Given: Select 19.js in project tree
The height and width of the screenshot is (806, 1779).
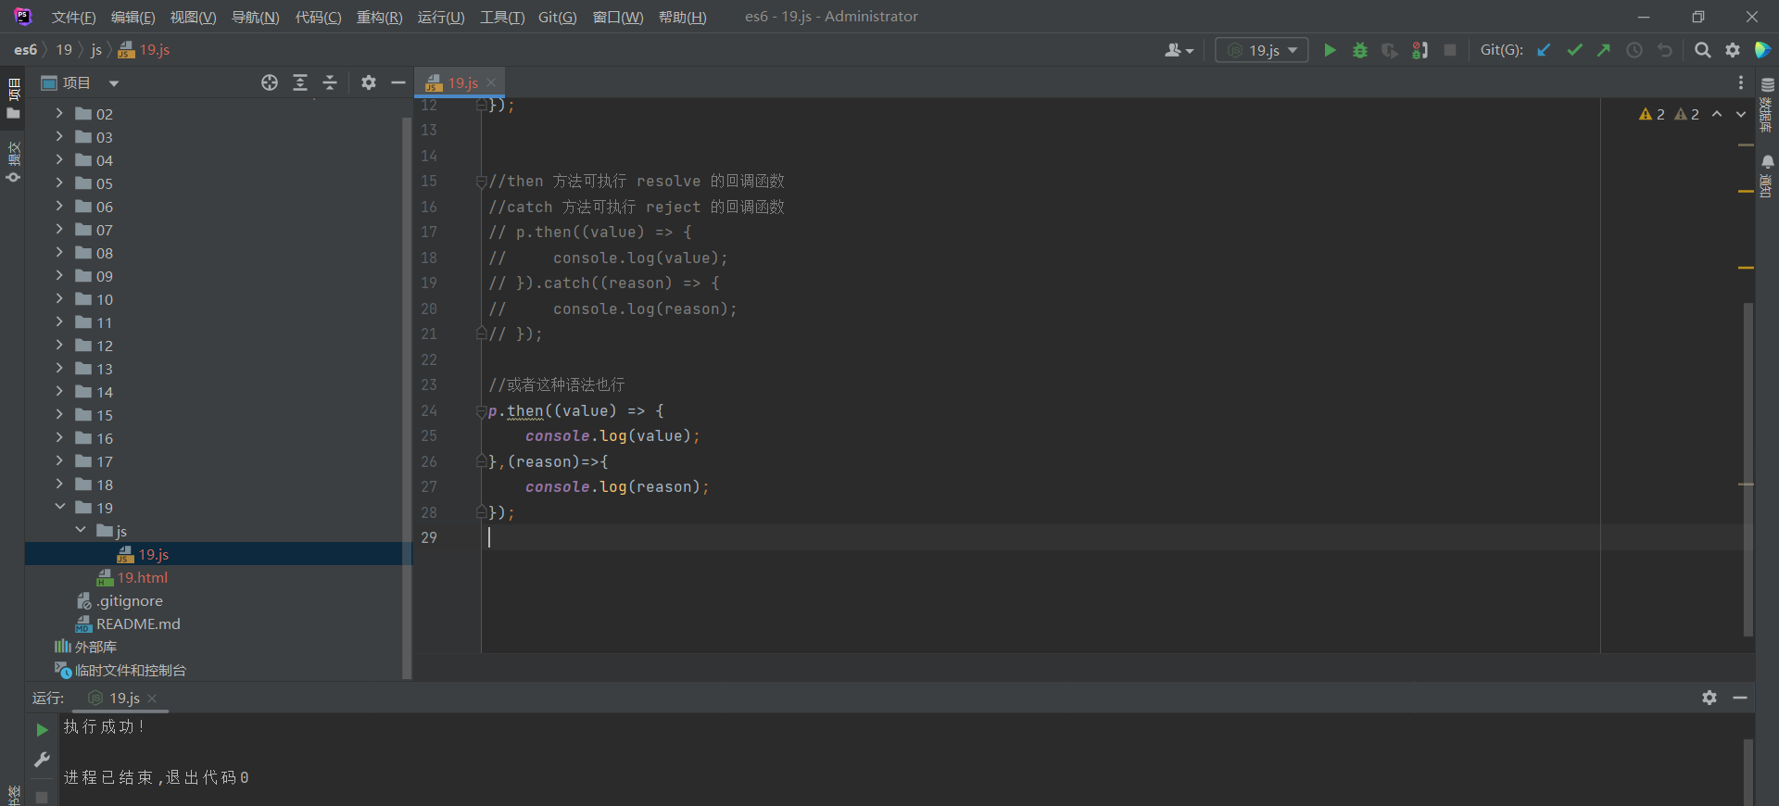Looking at the screenshot, I should pyautogui.click(x=154, y=554).
